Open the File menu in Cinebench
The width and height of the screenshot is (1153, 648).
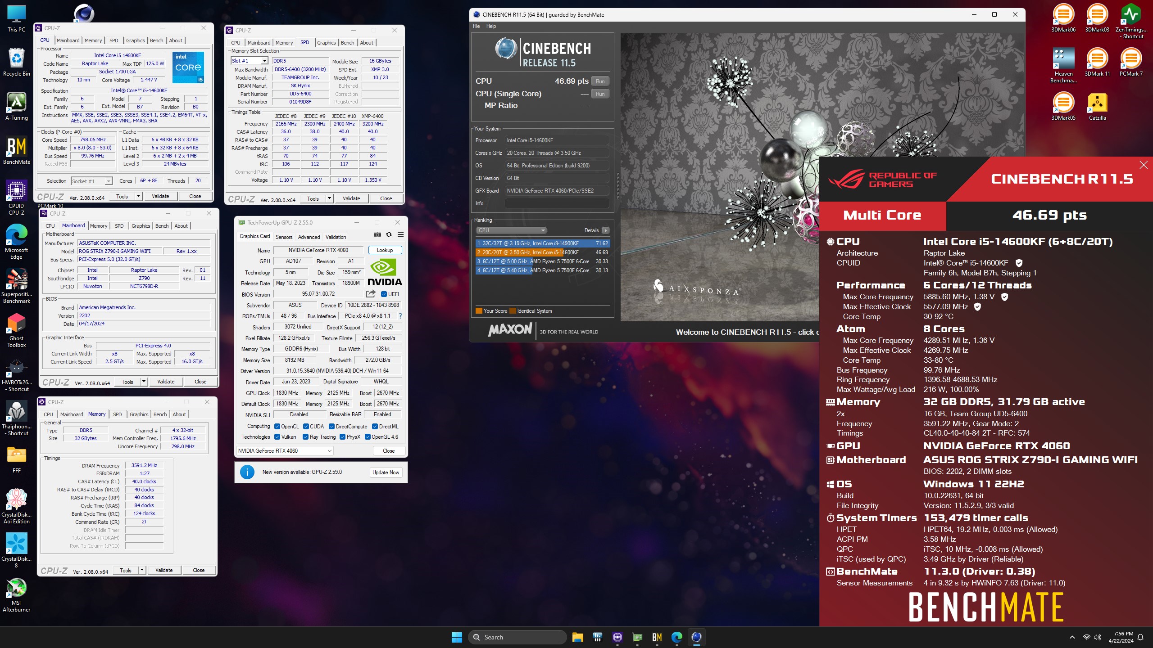click(x=476, y=26)
